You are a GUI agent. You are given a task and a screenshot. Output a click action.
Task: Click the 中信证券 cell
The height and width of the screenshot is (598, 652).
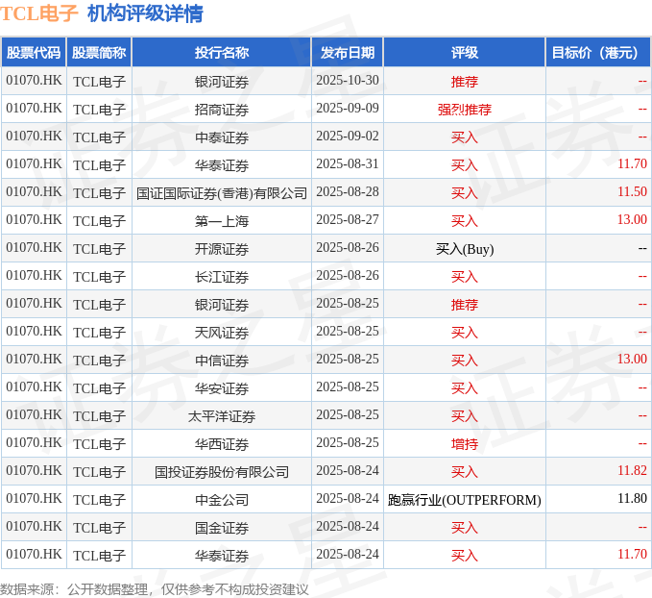point(222,361)
